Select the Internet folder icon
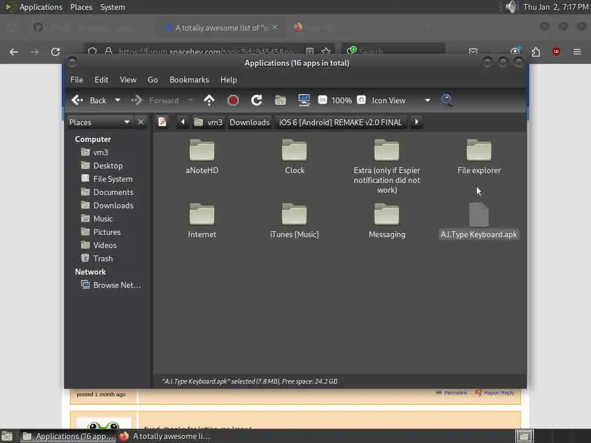 pyautogui.click(x=202, y=214)
